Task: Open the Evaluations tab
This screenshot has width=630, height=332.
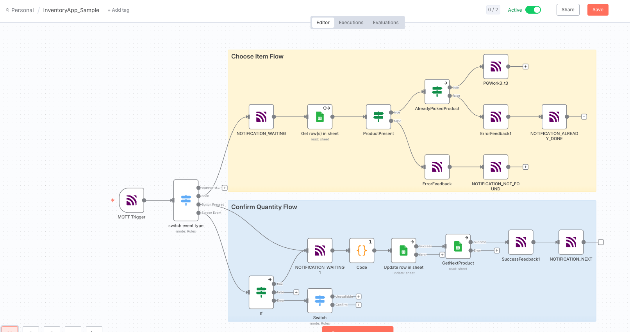Action: point(385,23)
